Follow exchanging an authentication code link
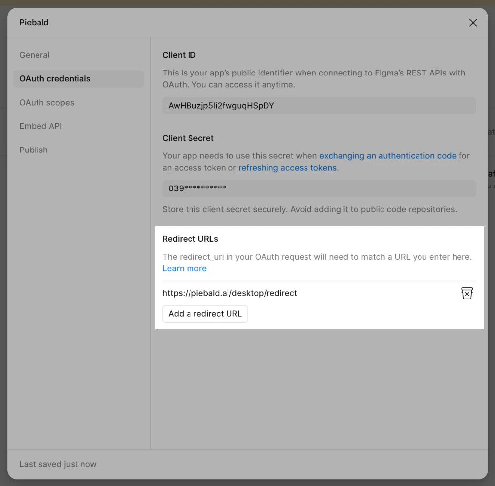Screen dimensions: 495x486 [x=388, y=156]
